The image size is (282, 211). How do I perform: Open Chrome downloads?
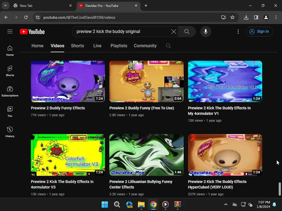pos(246,17)
